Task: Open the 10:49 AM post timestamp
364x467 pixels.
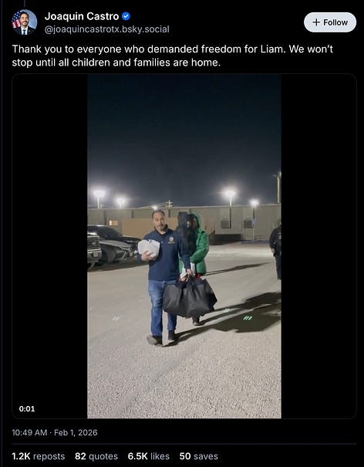Action: (x=29, y=432)
